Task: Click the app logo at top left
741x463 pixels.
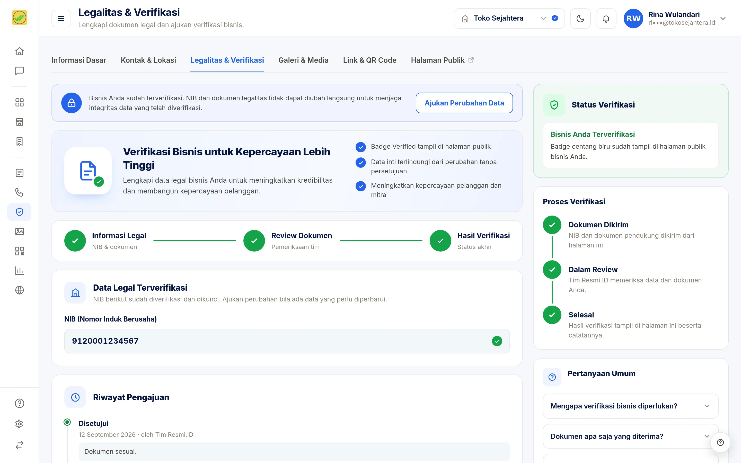Action: click(x=19, y=18)
